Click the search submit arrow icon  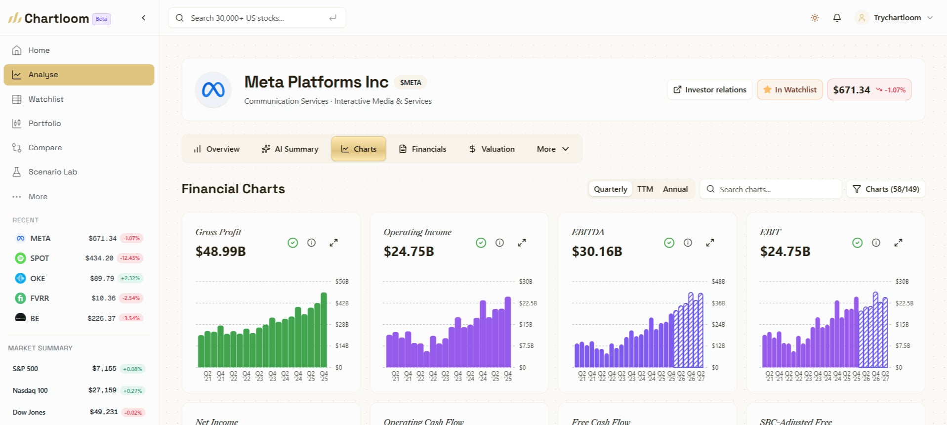coord(333,18)
